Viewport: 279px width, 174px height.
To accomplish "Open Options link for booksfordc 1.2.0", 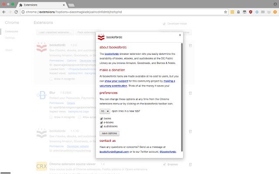I will click(x=71, y=61).
